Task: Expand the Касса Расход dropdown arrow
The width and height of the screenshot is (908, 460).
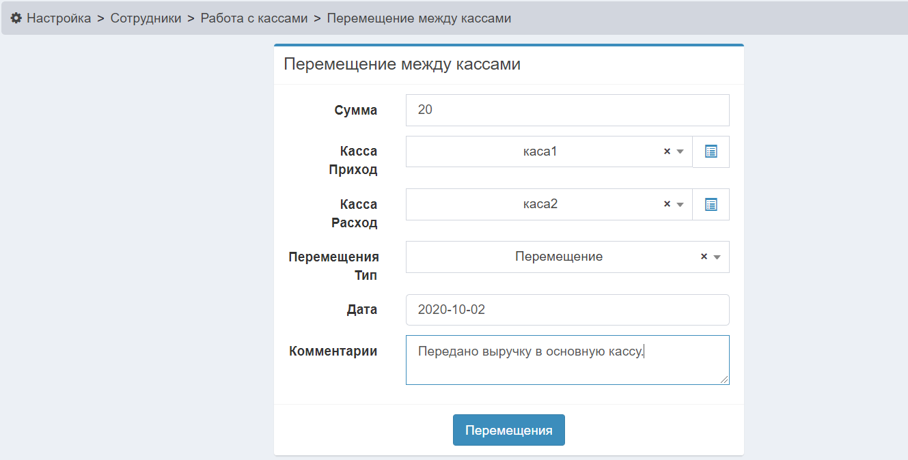Action: coord(680,205)
